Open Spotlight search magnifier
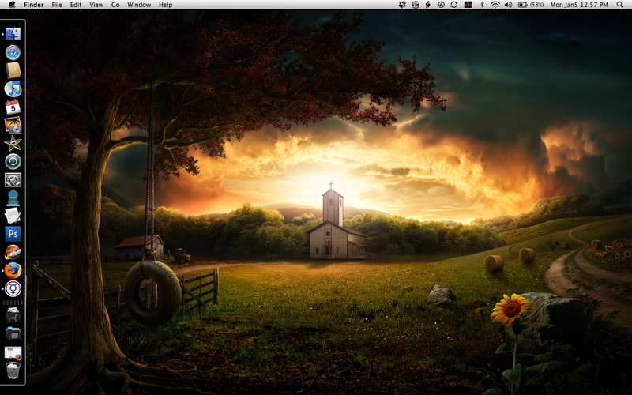 619,5
